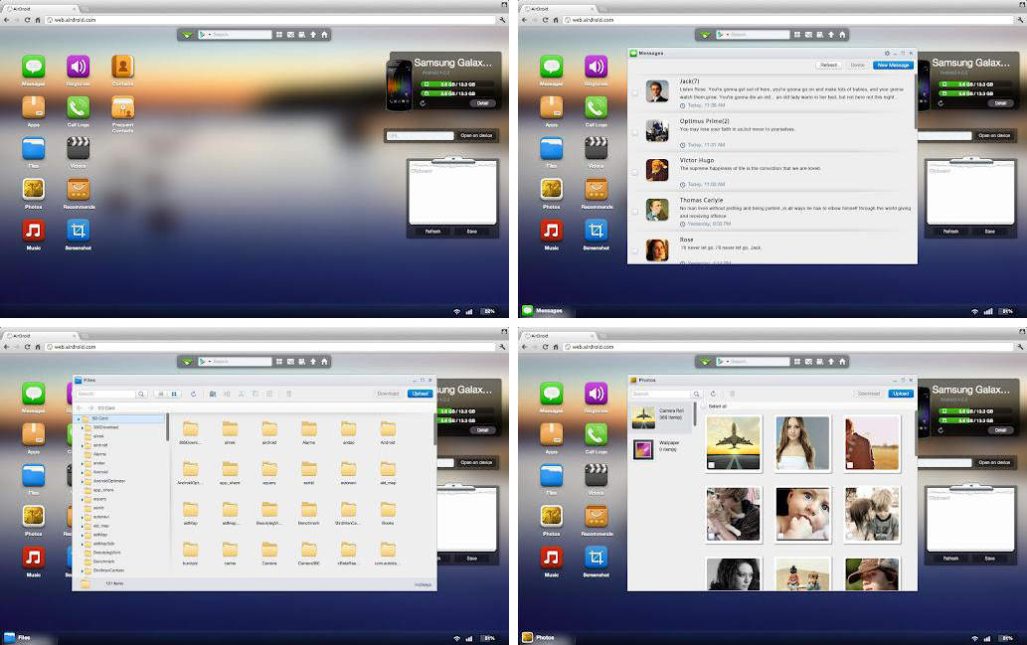Click Upload button in Files window
The height and width of the screenshot is (645, 1027).
(420, 394)
